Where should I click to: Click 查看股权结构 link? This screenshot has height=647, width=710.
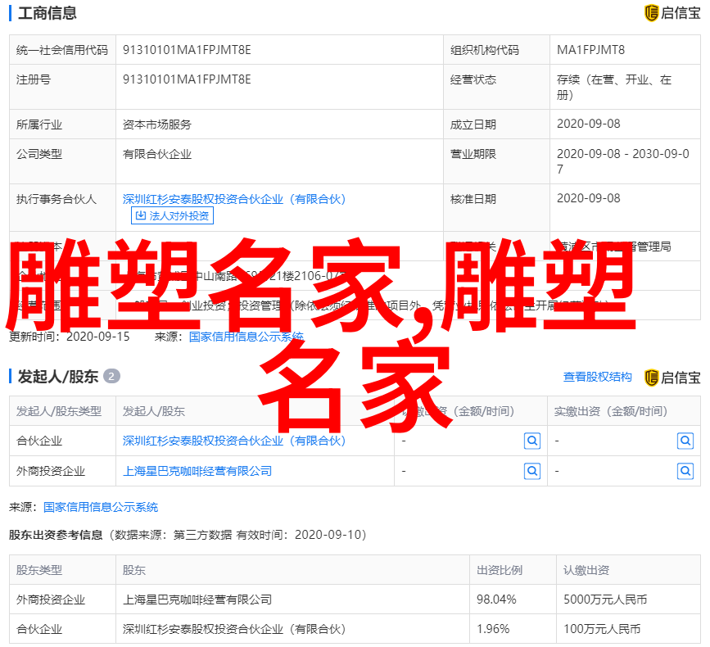(x=597, y=377)
